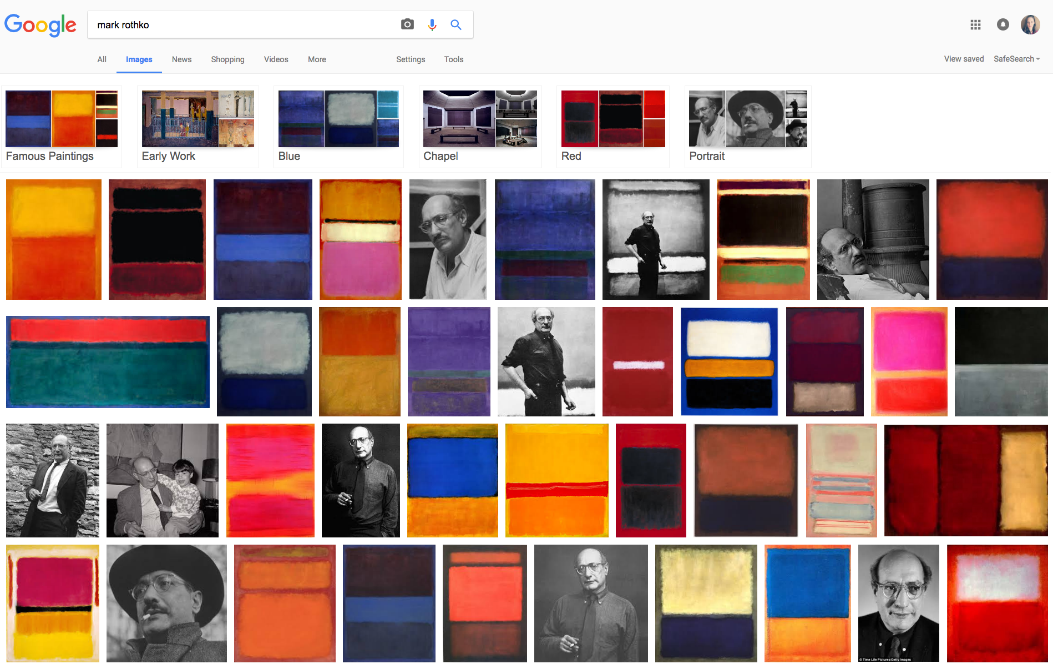Open the black over gray painting
The height and width of the screenshot is (669, 1053).
click(1001, 361)
